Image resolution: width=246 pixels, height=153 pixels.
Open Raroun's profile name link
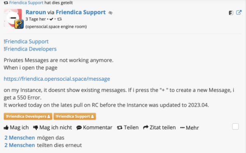tap(36, 12)
